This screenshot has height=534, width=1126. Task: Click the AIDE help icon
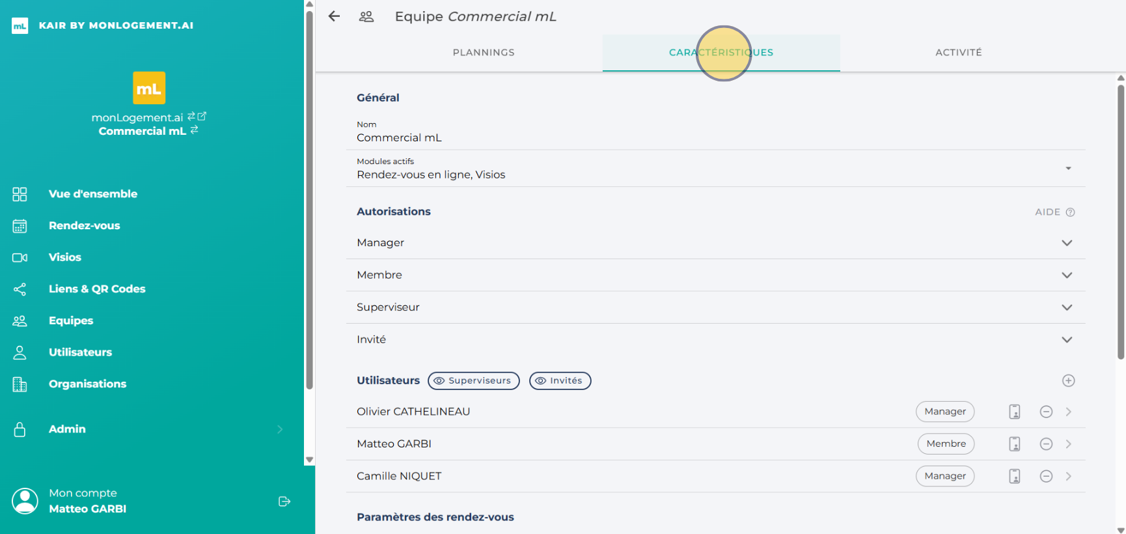pos(1070,212)
